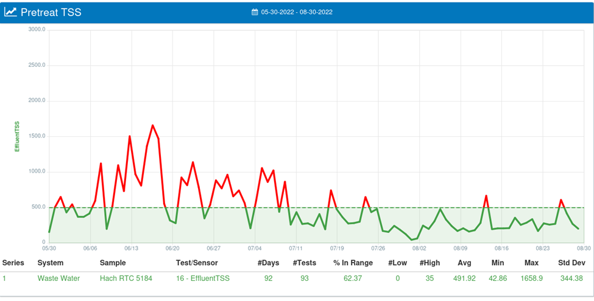Click the 08/16 x-axis date label

[501, 248]
